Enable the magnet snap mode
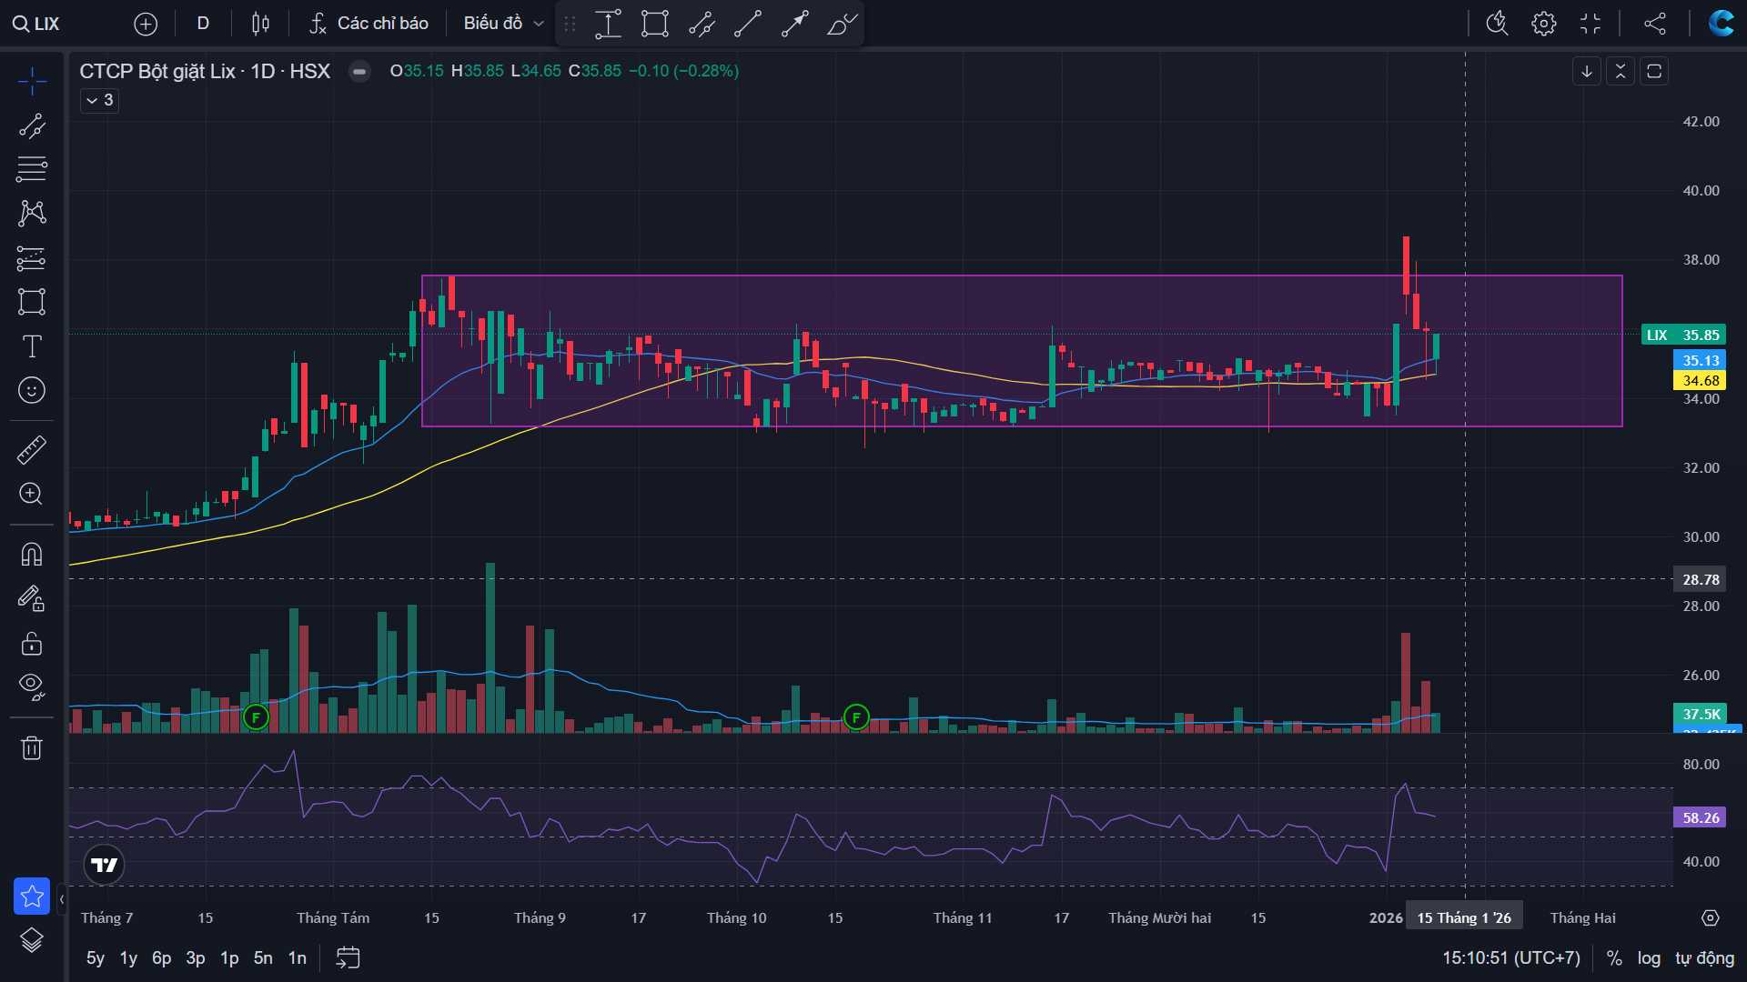 [x=32, y=554]
